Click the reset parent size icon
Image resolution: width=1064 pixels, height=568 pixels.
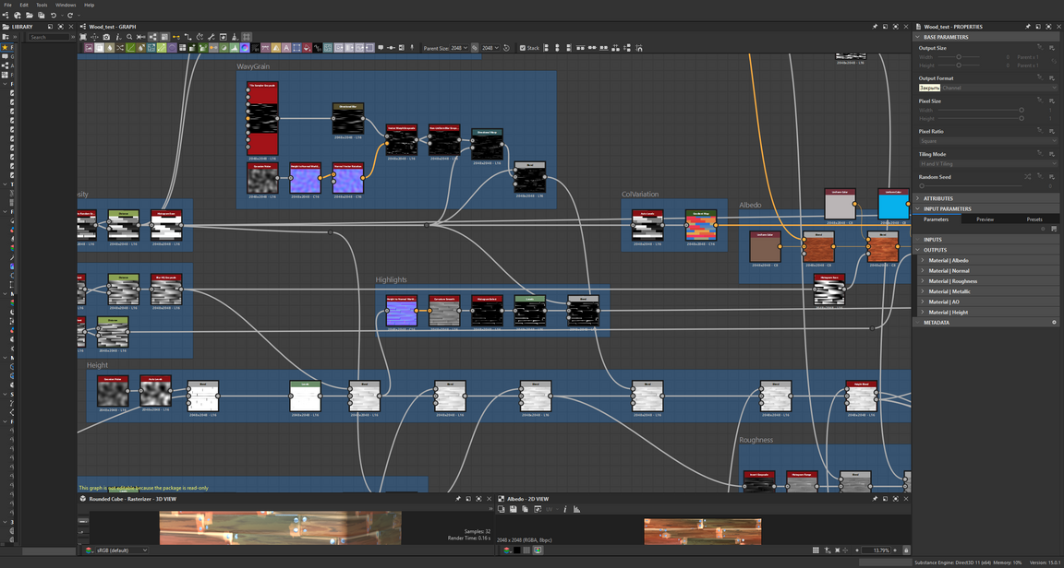click(506, 48)
